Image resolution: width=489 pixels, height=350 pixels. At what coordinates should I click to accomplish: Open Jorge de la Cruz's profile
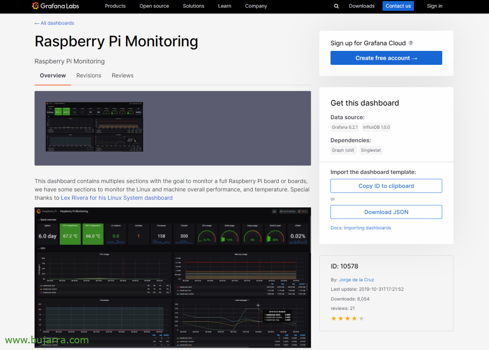[356, 279]
